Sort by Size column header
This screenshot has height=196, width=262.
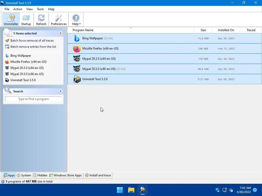pos(203,30)
